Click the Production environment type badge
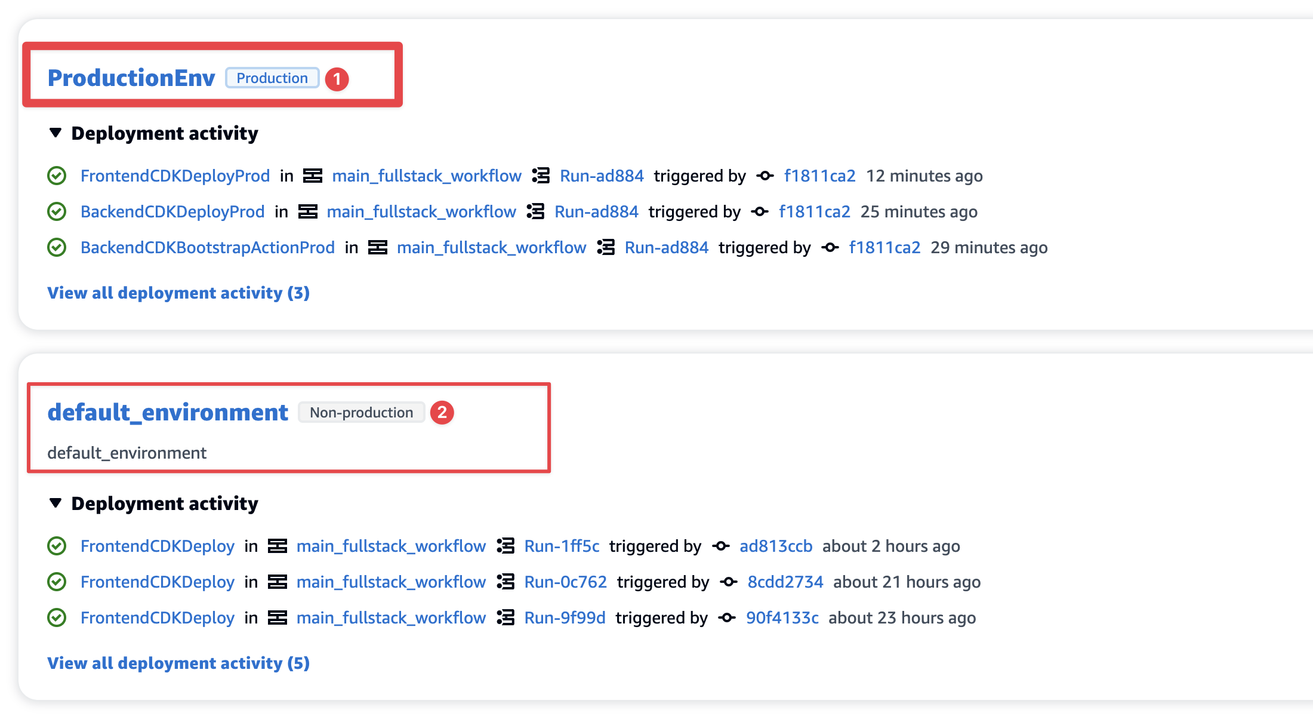The height and width of the screenshot is (725, 1313). point(272,78)
